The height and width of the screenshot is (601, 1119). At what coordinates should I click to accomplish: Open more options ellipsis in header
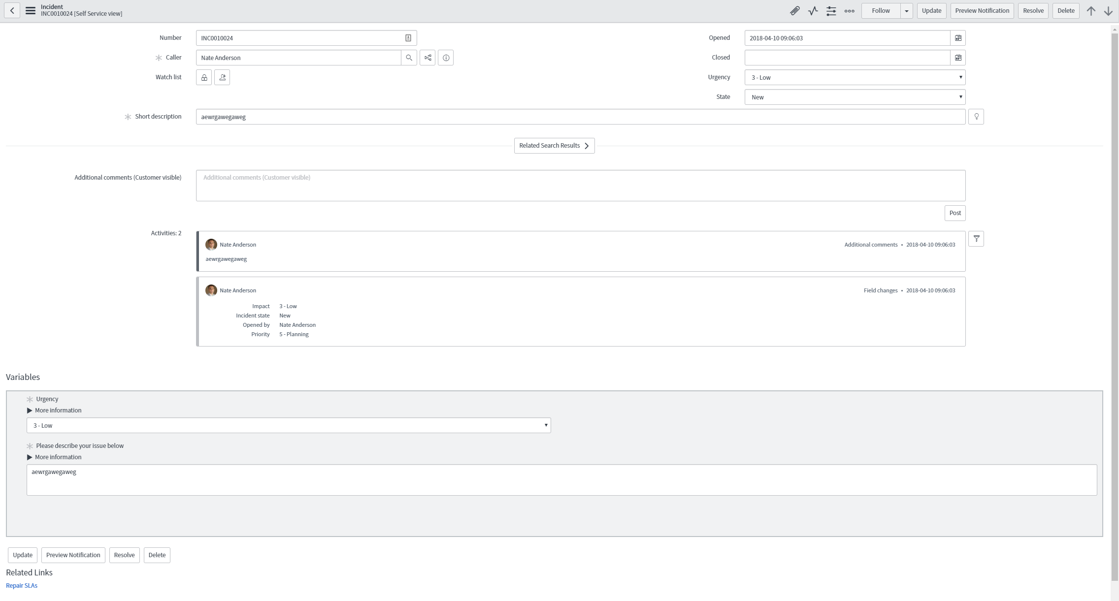pos(849,11)
